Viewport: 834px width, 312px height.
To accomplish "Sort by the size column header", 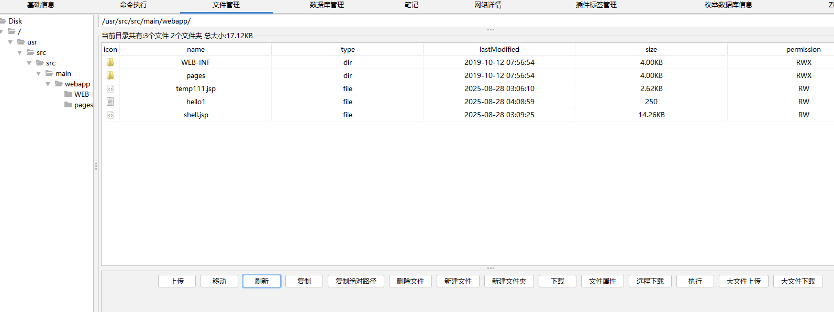I will tap(651, 49).
